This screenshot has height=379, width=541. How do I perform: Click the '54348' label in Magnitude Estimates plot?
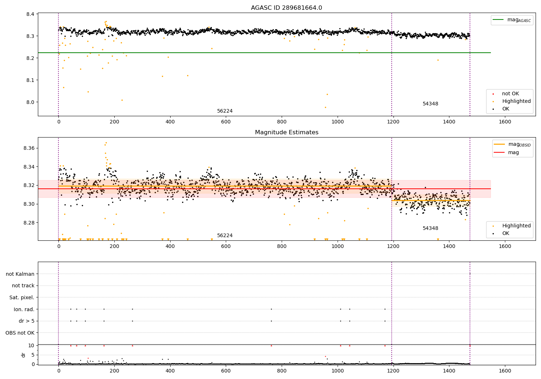coord(430,228)
